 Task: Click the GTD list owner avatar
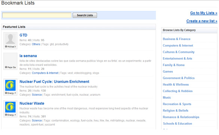click(10, 39)
